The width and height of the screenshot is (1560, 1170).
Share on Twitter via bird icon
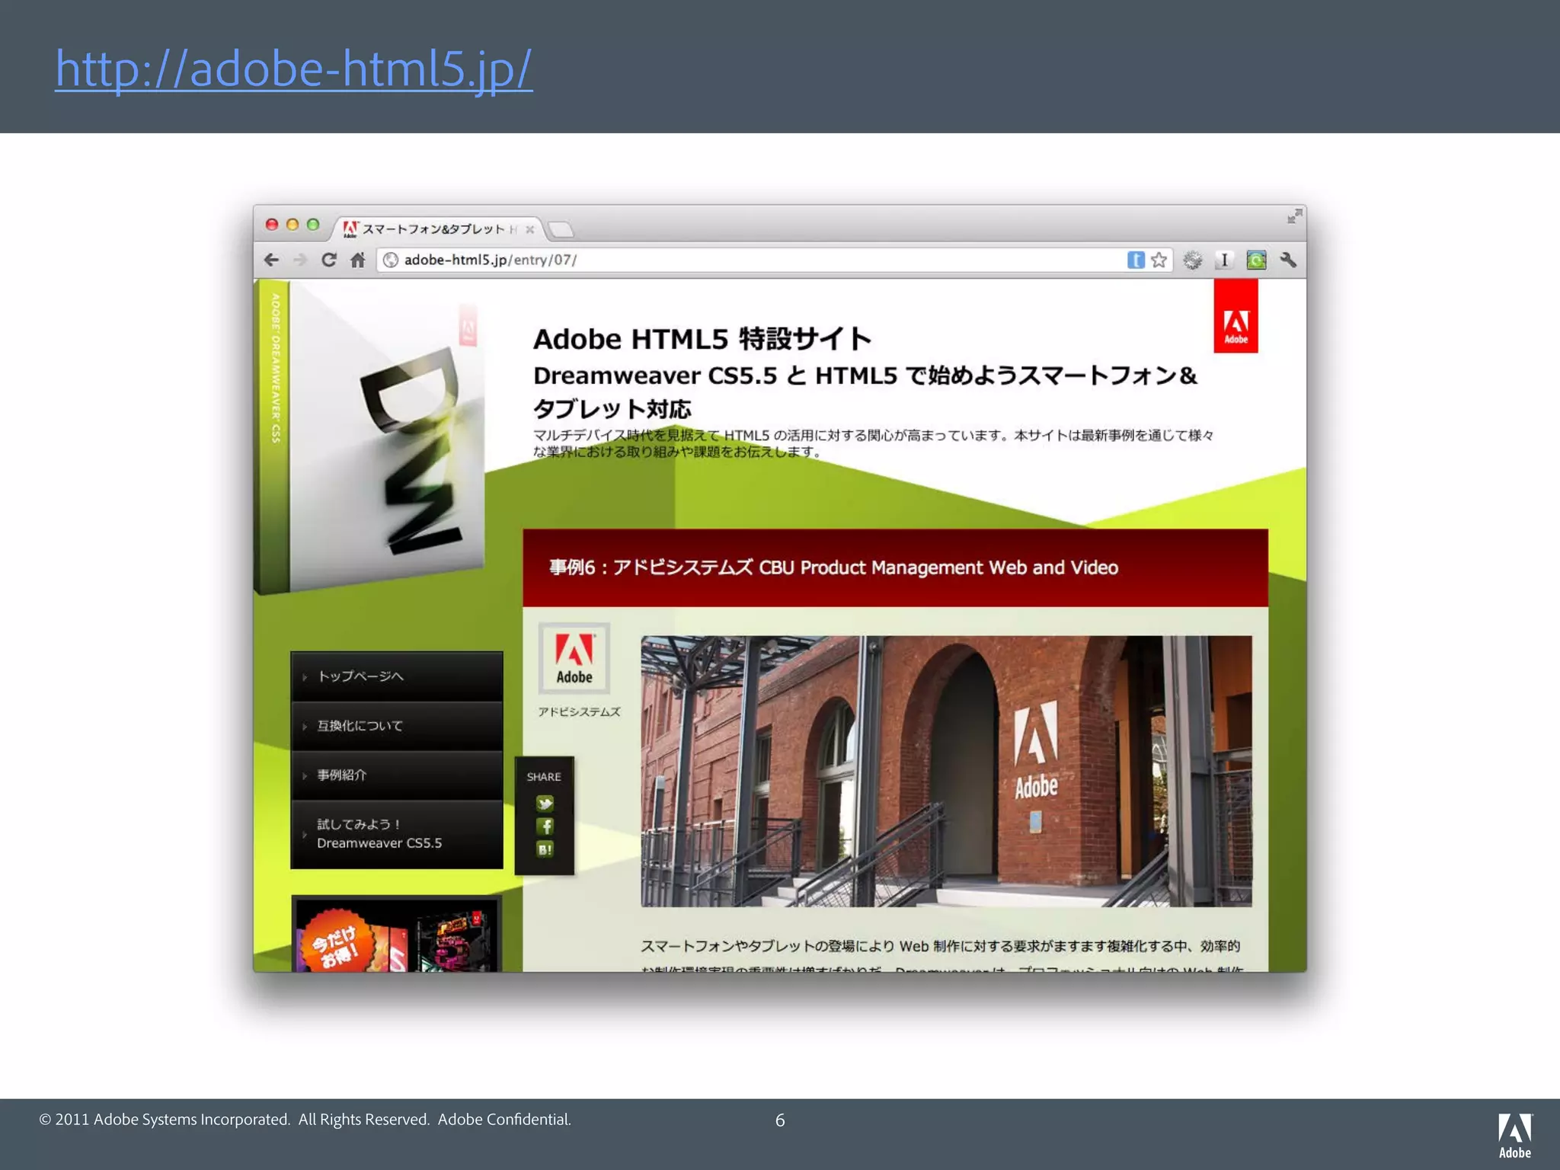545,804
